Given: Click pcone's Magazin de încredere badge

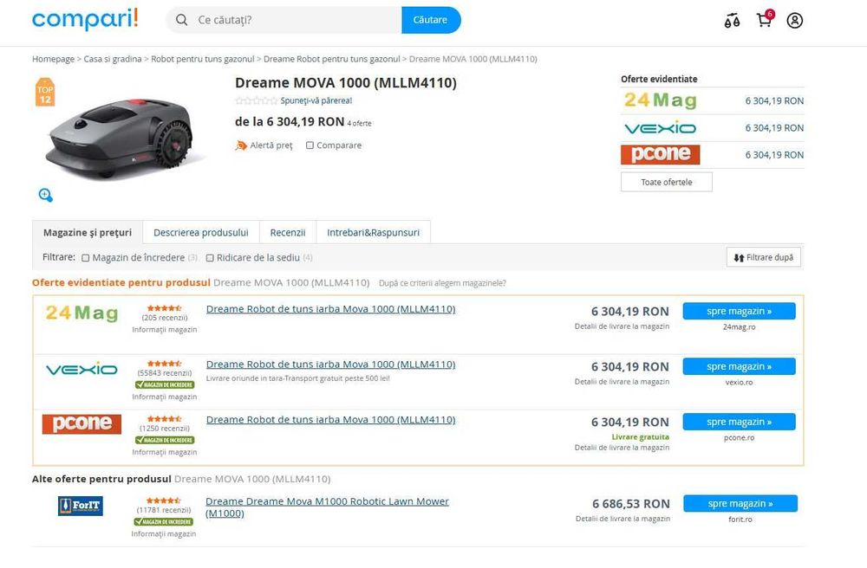Looking at the screenshot, I should point(165,440).
